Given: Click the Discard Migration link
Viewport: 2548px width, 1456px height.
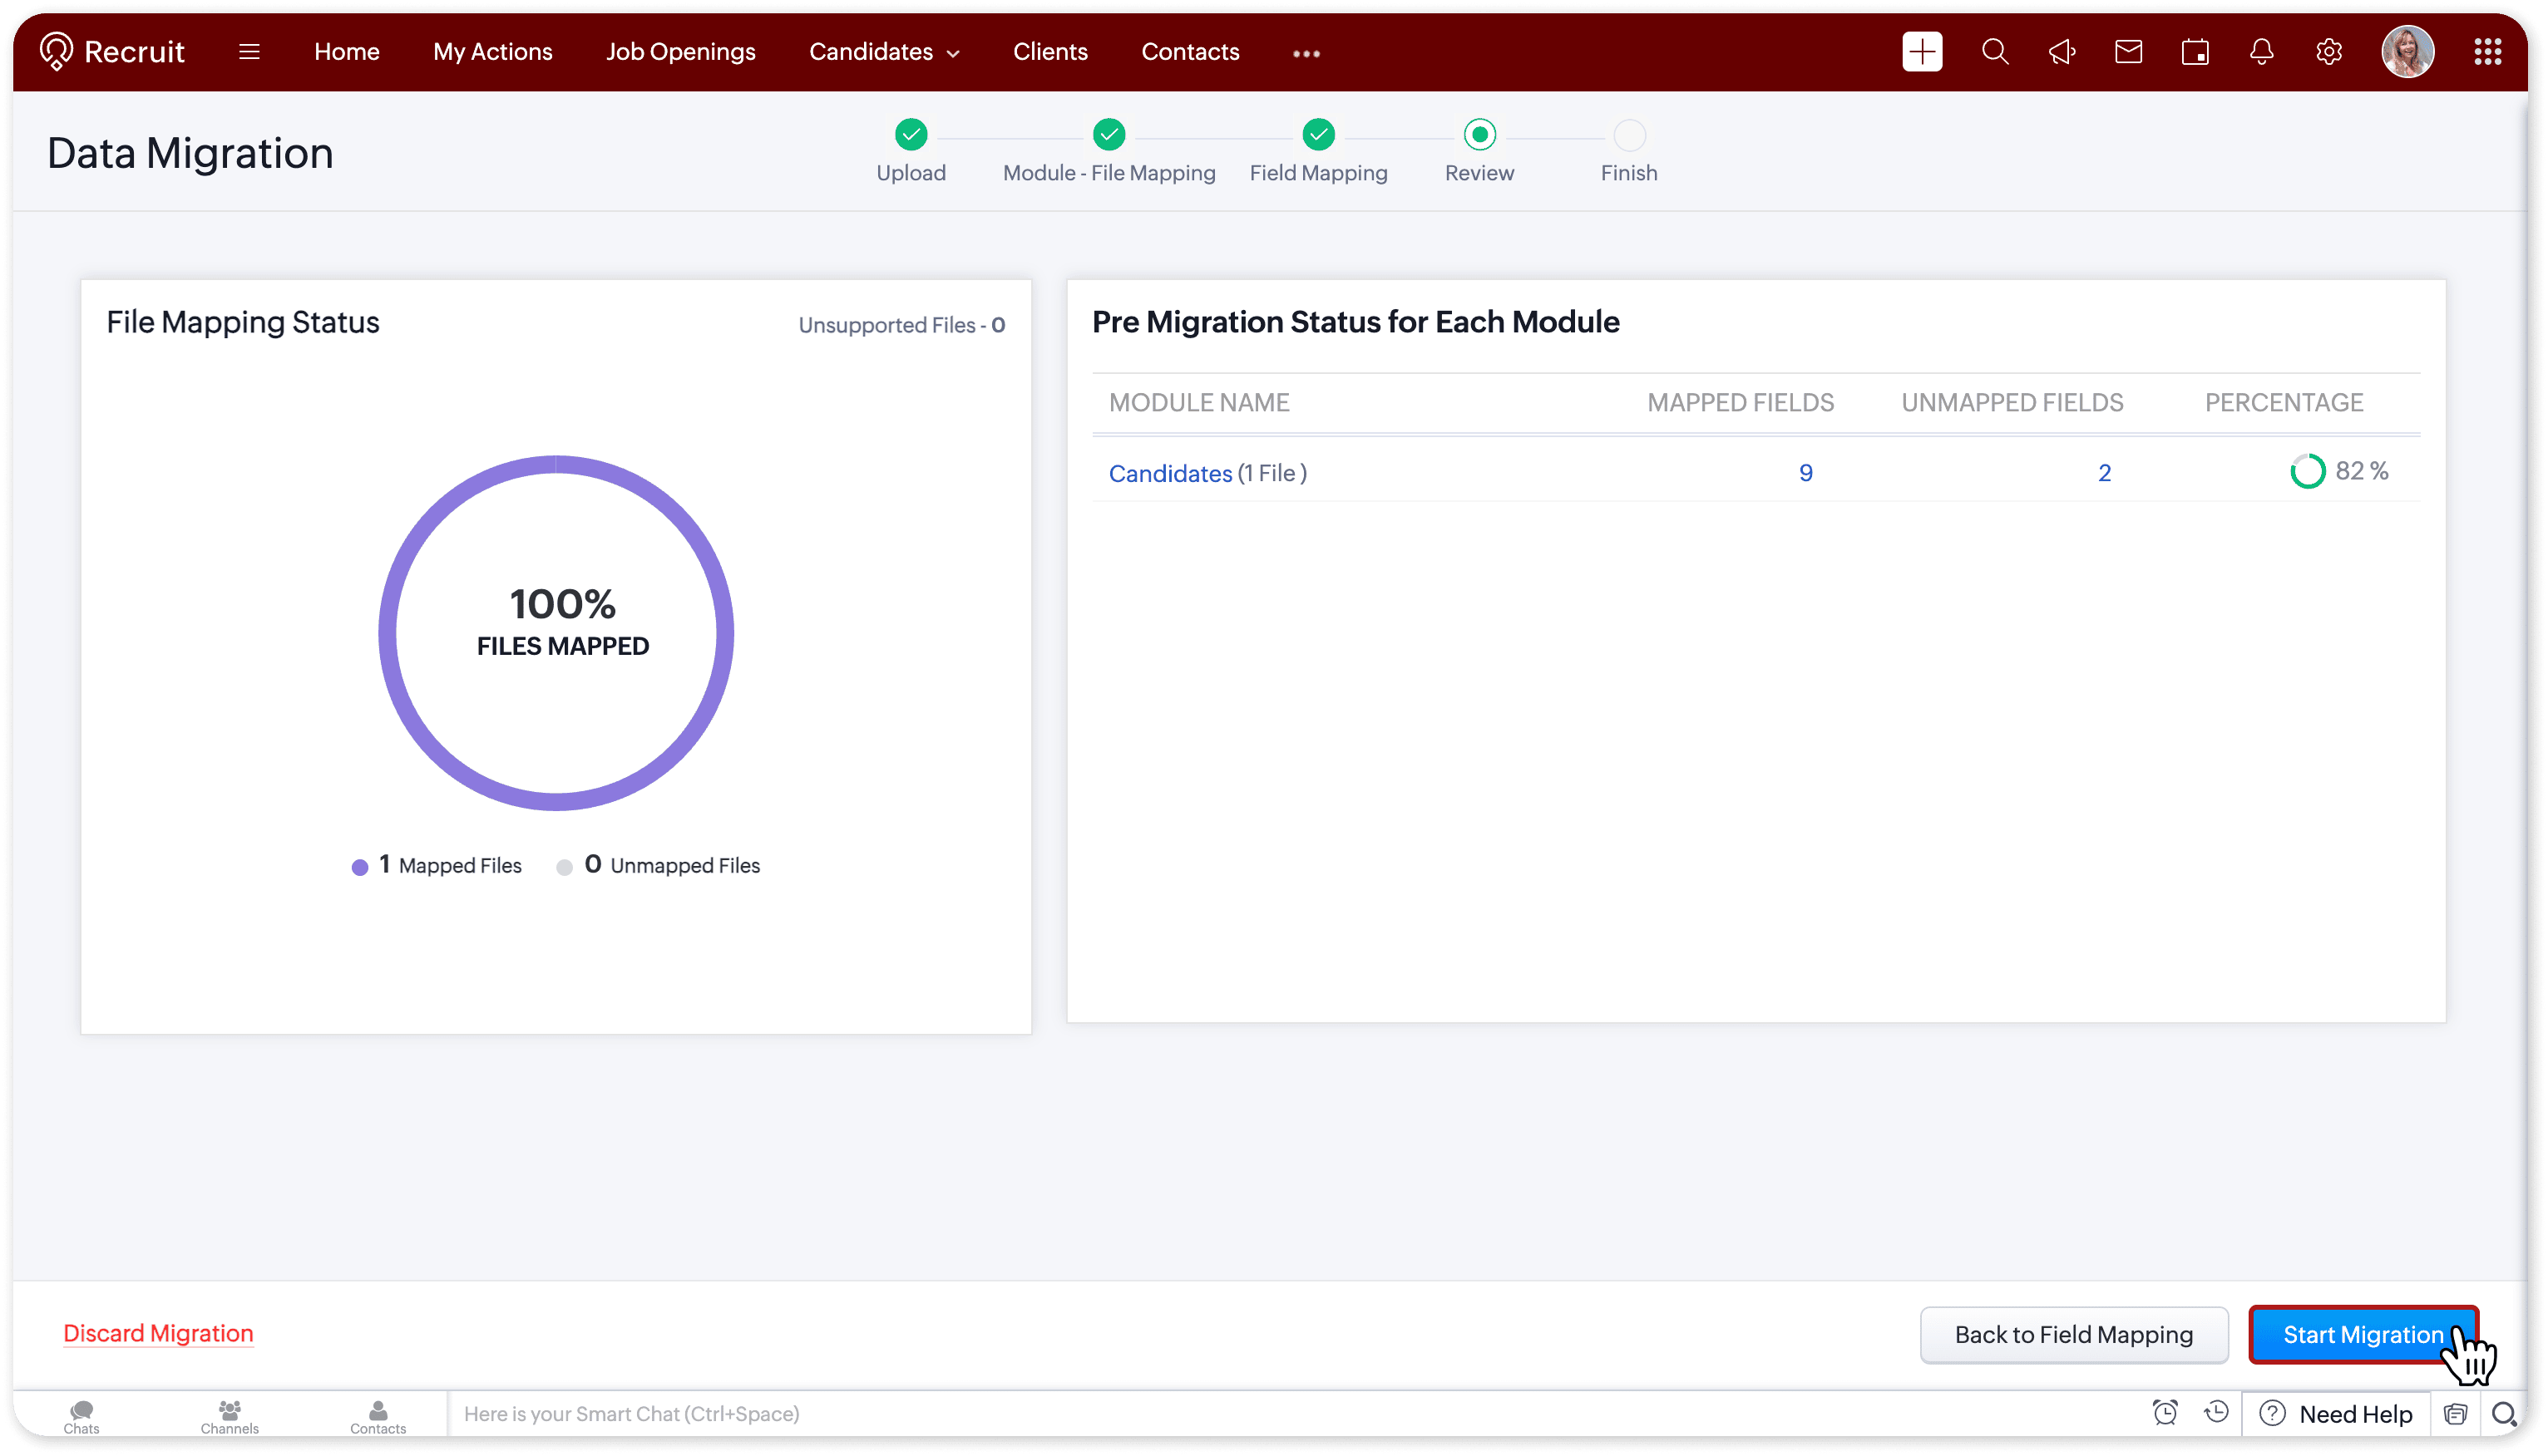Looking at the screenshot, I should 158,1334.
